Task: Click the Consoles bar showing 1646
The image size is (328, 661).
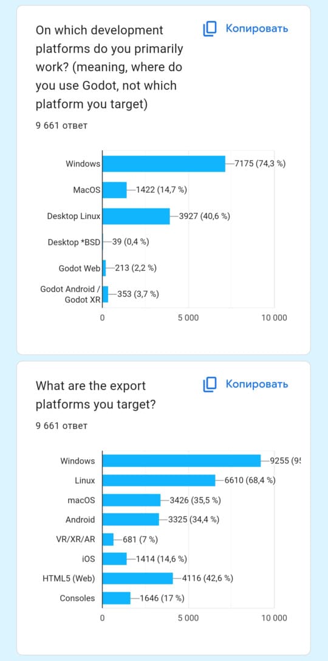Action: click(117, 598)
